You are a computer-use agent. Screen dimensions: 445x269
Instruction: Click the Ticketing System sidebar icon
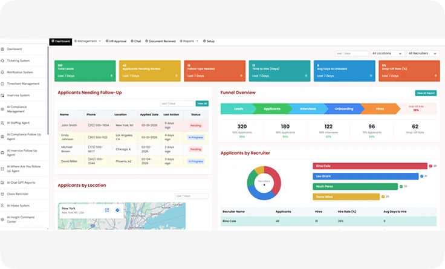pyautogui.click(x=2, y=60)
